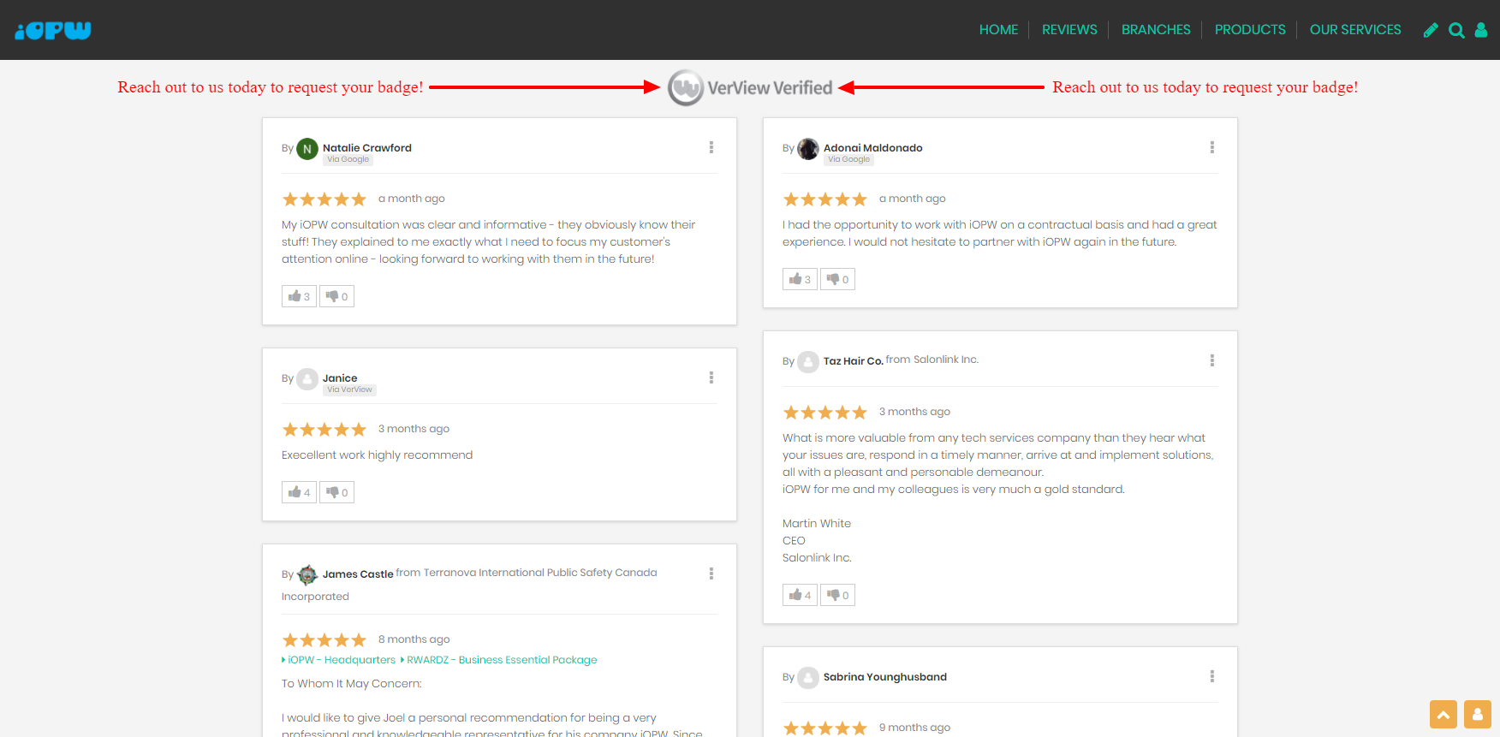The width and height of the screenshot is (1500, 737).
Task: Dislike Adonai Maldonado's review
Action: tap(837, 279)
